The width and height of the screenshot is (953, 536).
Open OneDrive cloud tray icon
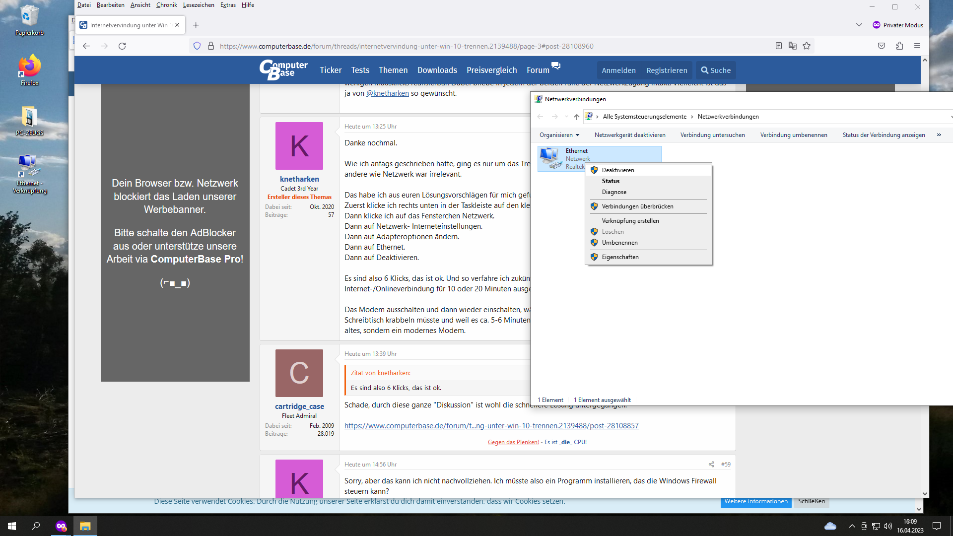[830, 526]
